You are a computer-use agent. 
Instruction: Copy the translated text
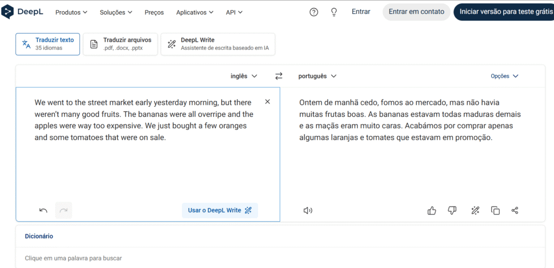point(496,211)
